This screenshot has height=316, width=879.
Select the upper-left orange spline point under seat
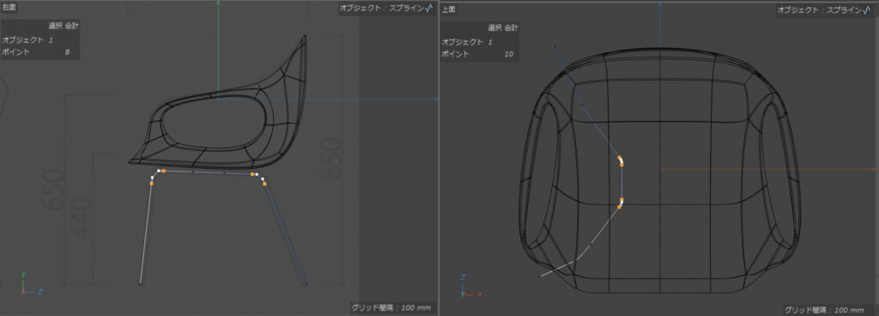pyautogui.click(x=163, y=170)
